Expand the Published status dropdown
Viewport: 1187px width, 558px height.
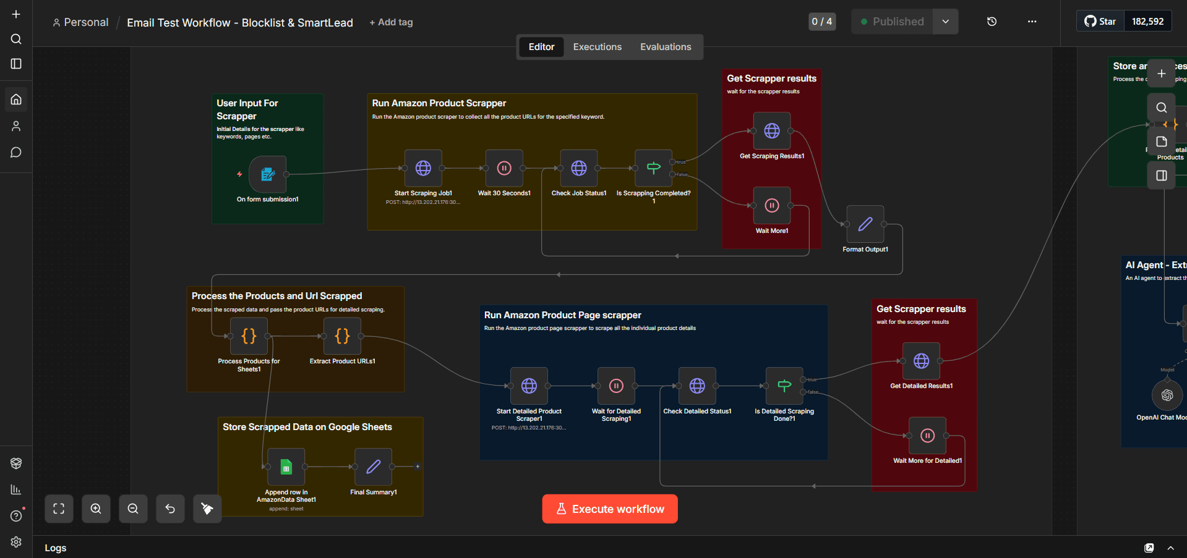(945, 21)
